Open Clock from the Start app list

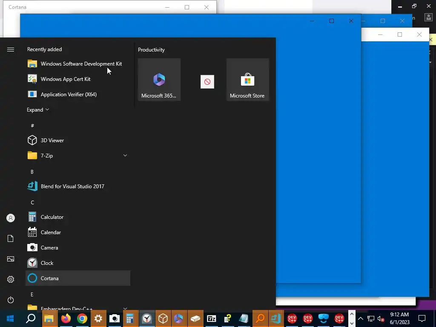pyautogui.click(x=78, y=263)
